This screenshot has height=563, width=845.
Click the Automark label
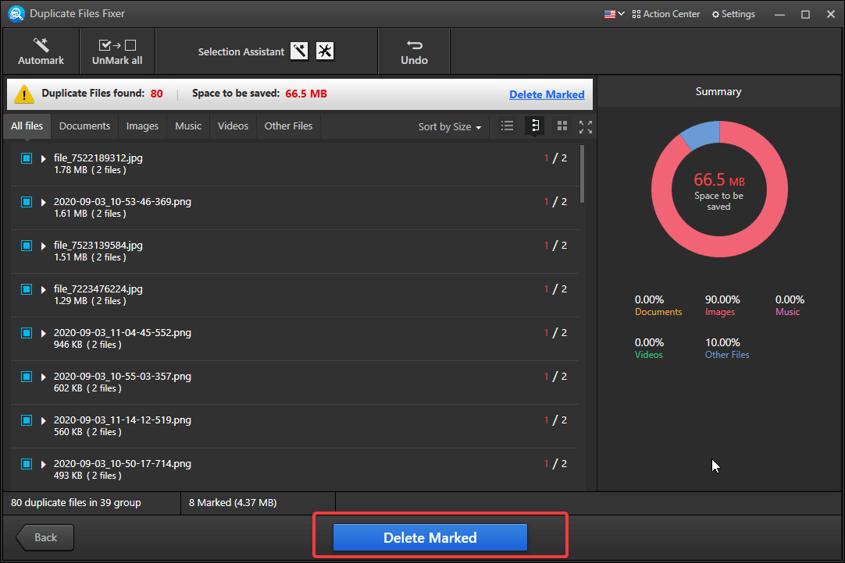(x=41, y=60)
